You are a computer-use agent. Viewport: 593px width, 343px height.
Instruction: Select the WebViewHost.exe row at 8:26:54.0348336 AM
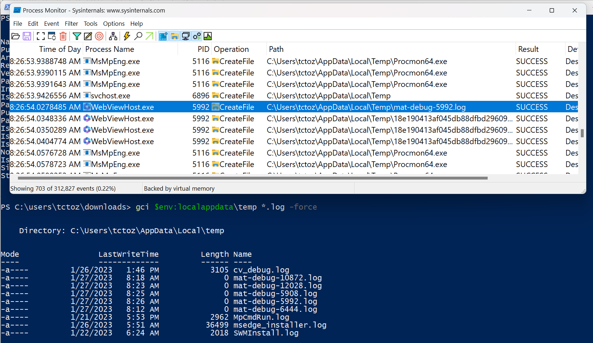[x=294, y=118]
